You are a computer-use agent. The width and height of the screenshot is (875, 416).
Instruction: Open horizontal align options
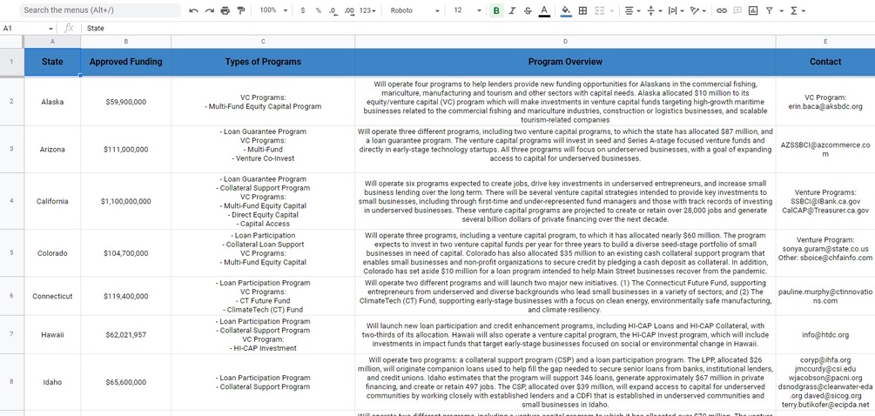[x=632, y=10]
